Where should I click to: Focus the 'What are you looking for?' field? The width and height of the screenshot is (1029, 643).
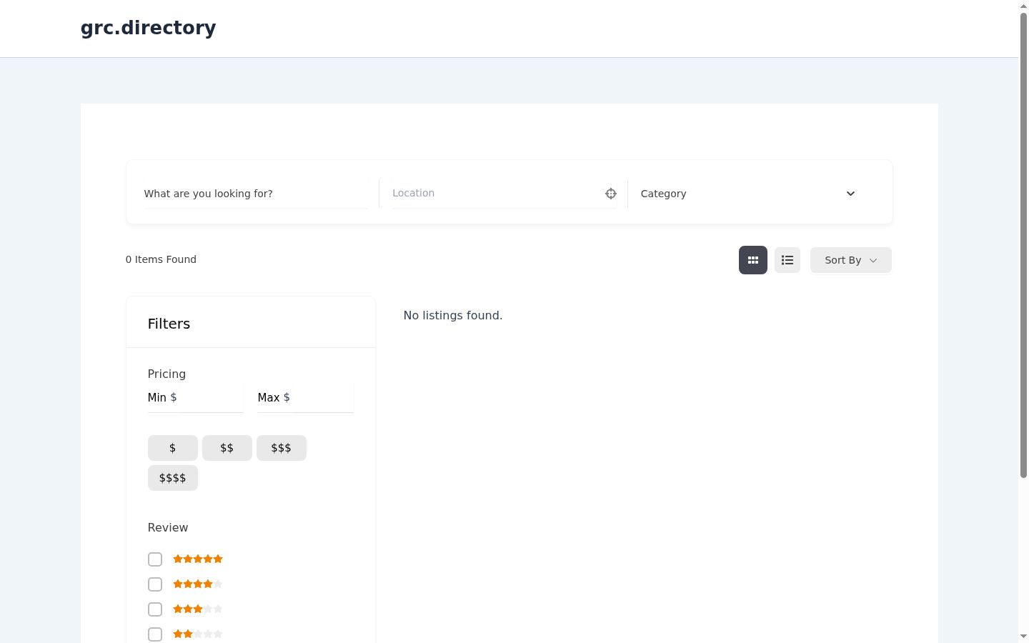tap(256, 194)
